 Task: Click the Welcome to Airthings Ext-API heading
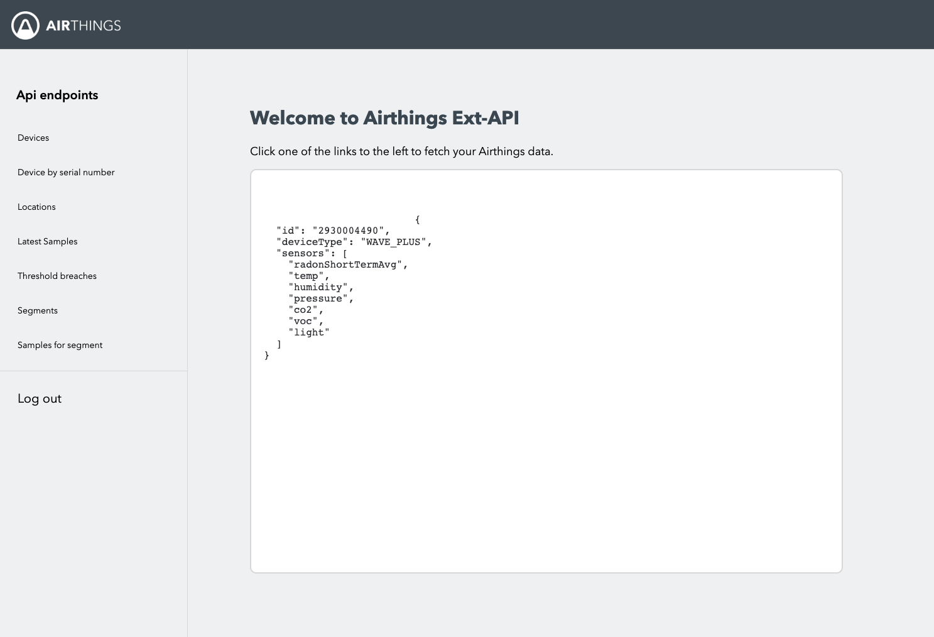tap(384, 118)
